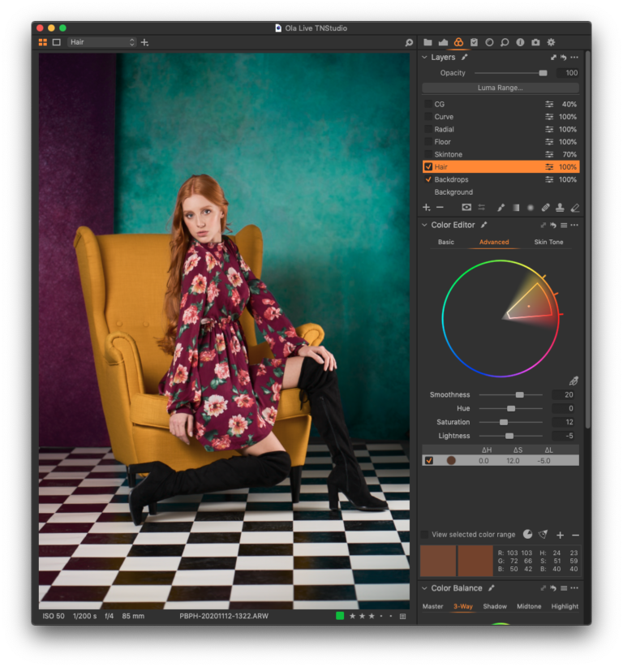Collapse the Color Editor panel

point(424,225)
